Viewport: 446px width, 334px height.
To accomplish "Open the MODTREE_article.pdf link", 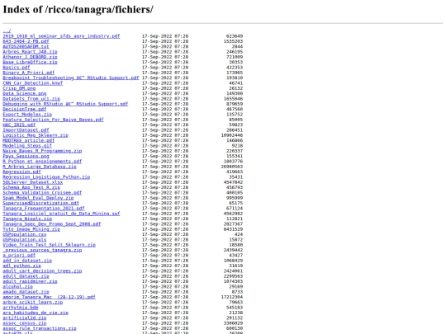I will 28,140.
